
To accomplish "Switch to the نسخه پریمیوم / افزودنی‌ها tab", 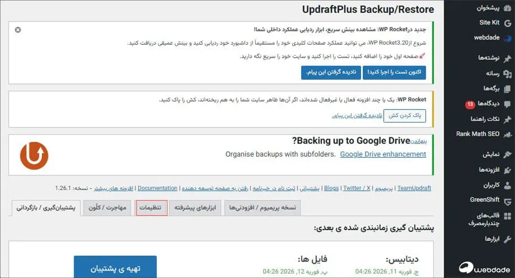I will point(263,208).
